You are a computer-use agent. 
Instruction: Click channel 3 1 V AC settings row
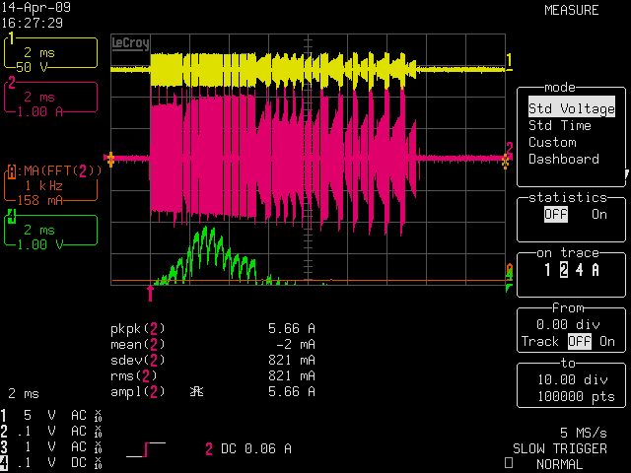pyautogui.click(x=51, y=446)
